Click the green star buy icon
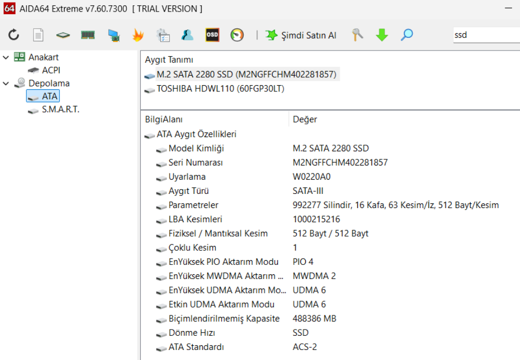Image resolution: width=520 pixels, height=360 pixels. tap(271, 35)
